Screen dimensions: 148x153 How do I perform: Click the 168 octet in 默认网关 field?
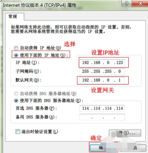[x=97, y=80]
